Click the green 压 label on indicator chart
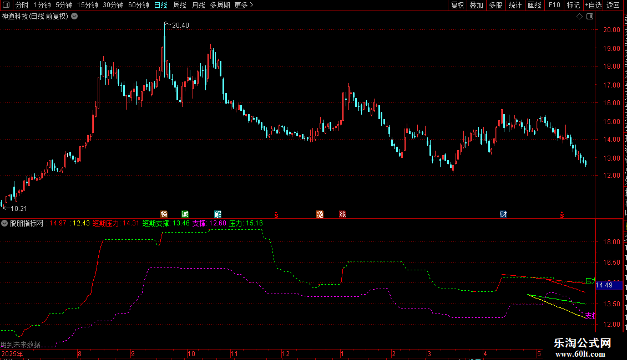 (589, 281)
